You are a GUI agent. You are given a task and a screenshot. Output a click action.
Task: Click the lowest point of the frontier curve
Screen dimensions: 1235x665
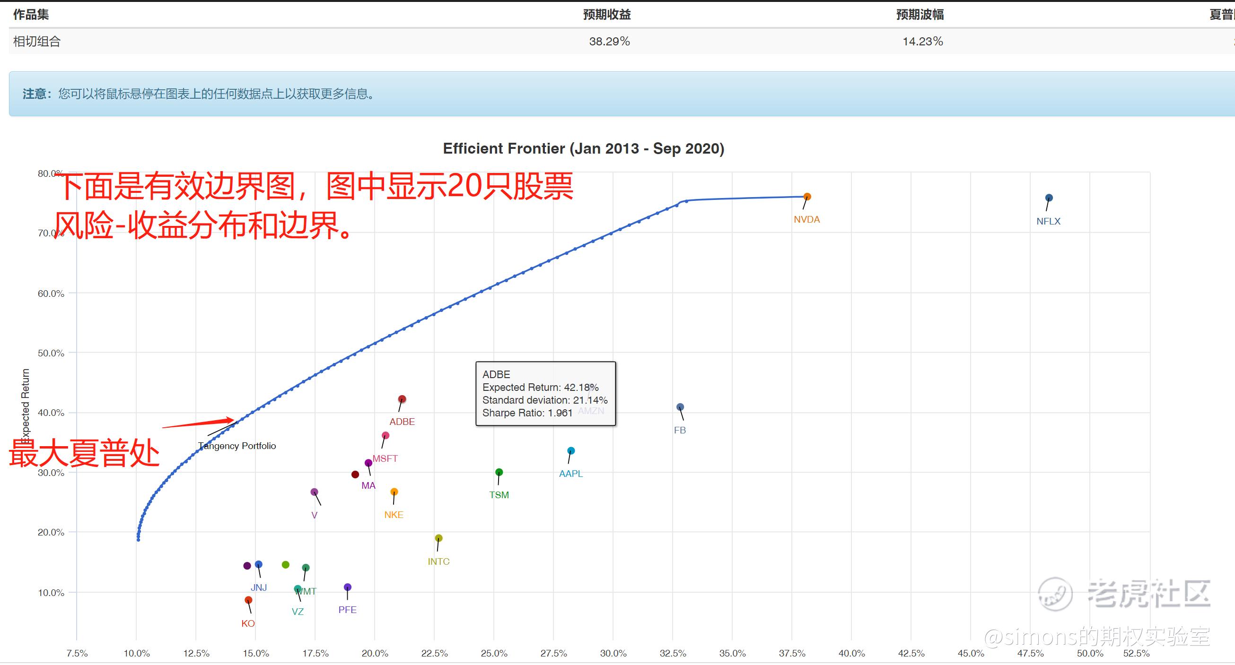pos(138,540)
